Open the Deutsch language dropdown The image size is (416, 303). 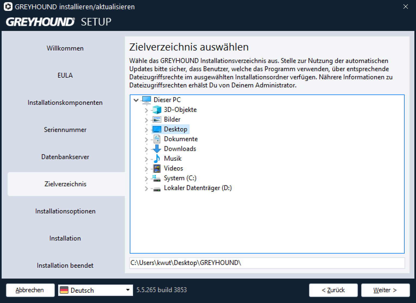[96, 290]
